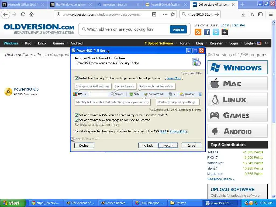276x207 pixels.
Task: Open sofiane contributor profile
Action: pyautogui.click(x=213, y=152)
